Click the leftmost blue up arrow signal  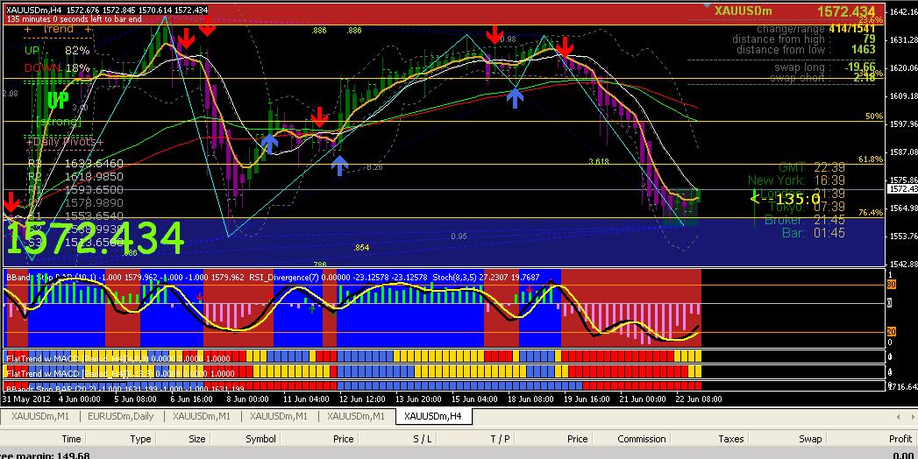tap(269, 142)
